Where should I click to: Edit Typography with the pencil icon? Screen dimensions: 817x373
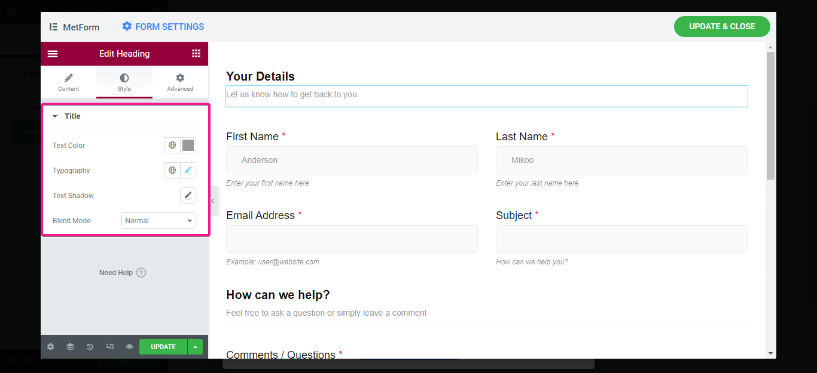[188, 171]
